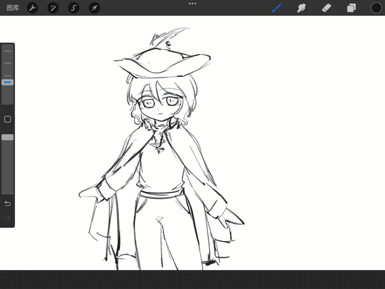Viewport: 385px width, 289px height.
Task: Select the Smudge finger tool
Action: point(301,8)
